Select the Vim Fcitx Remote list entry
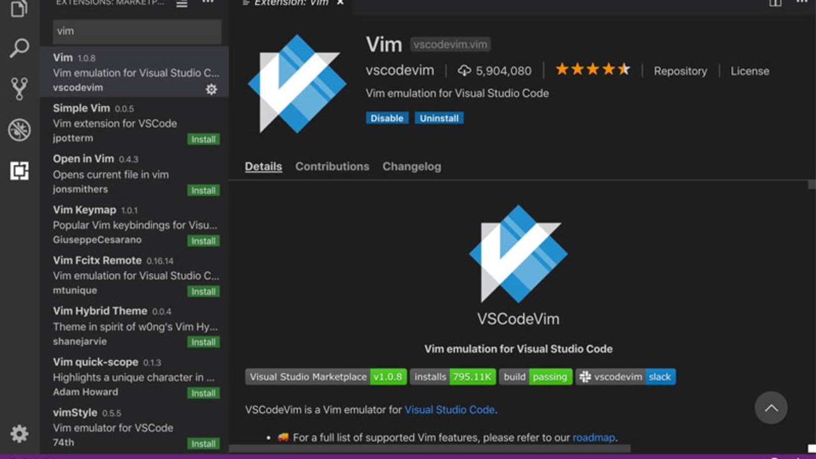 coord(135,275)
